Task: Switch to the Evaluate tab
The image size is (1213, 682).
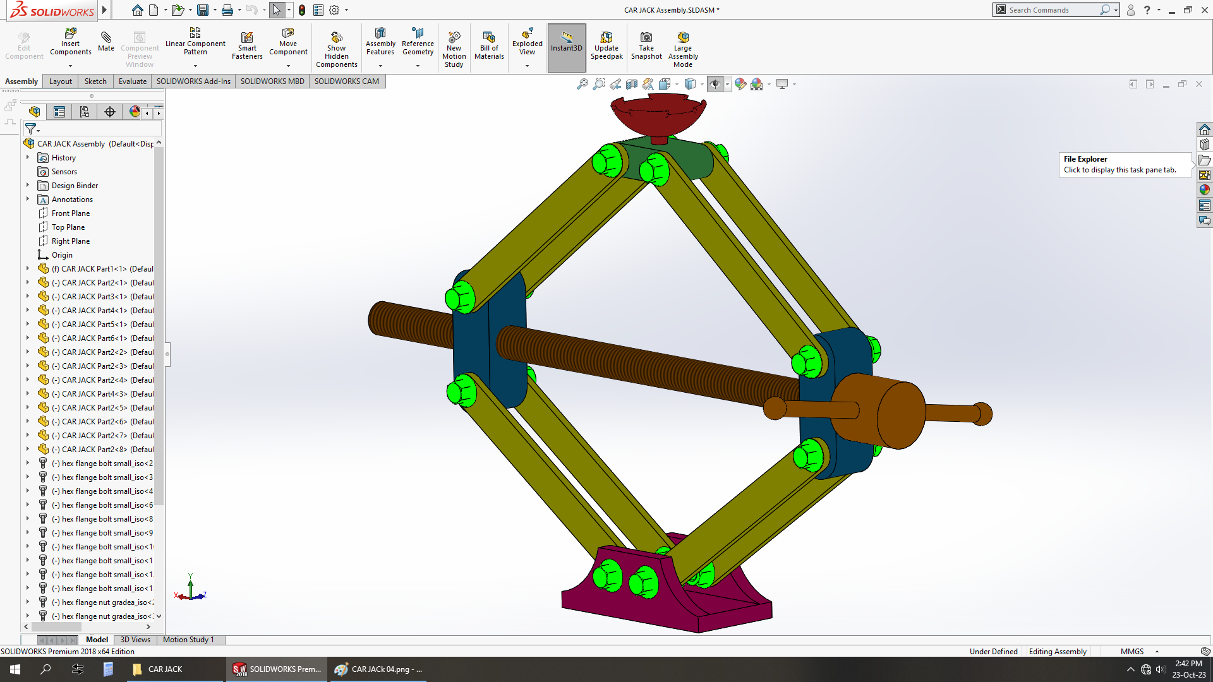Action: pos(133,81)
